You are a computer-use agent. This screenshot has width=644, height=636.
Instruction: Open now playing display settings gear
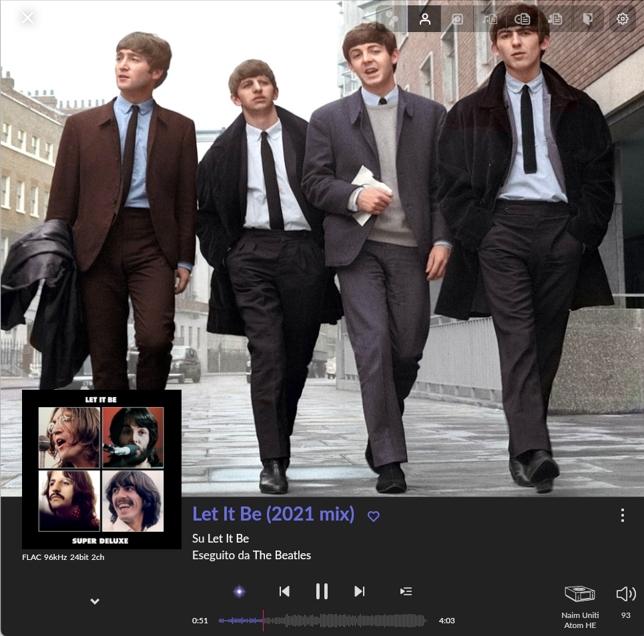coord(623,19)
